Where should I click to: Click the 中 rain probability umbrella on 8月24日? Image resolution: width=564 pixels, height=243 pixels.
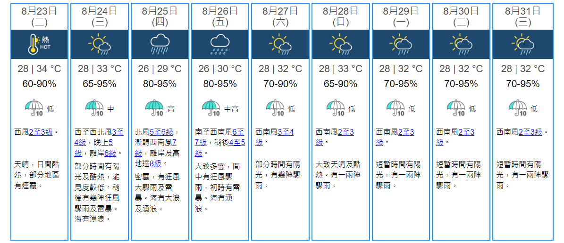[x=94, y=108]
